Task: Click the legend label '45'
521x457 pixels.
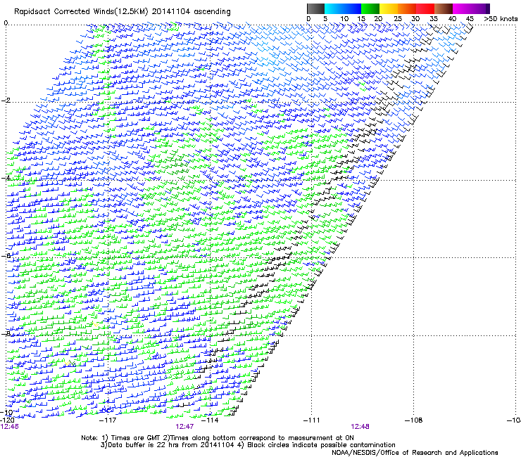Action: (x=470, y=19)
